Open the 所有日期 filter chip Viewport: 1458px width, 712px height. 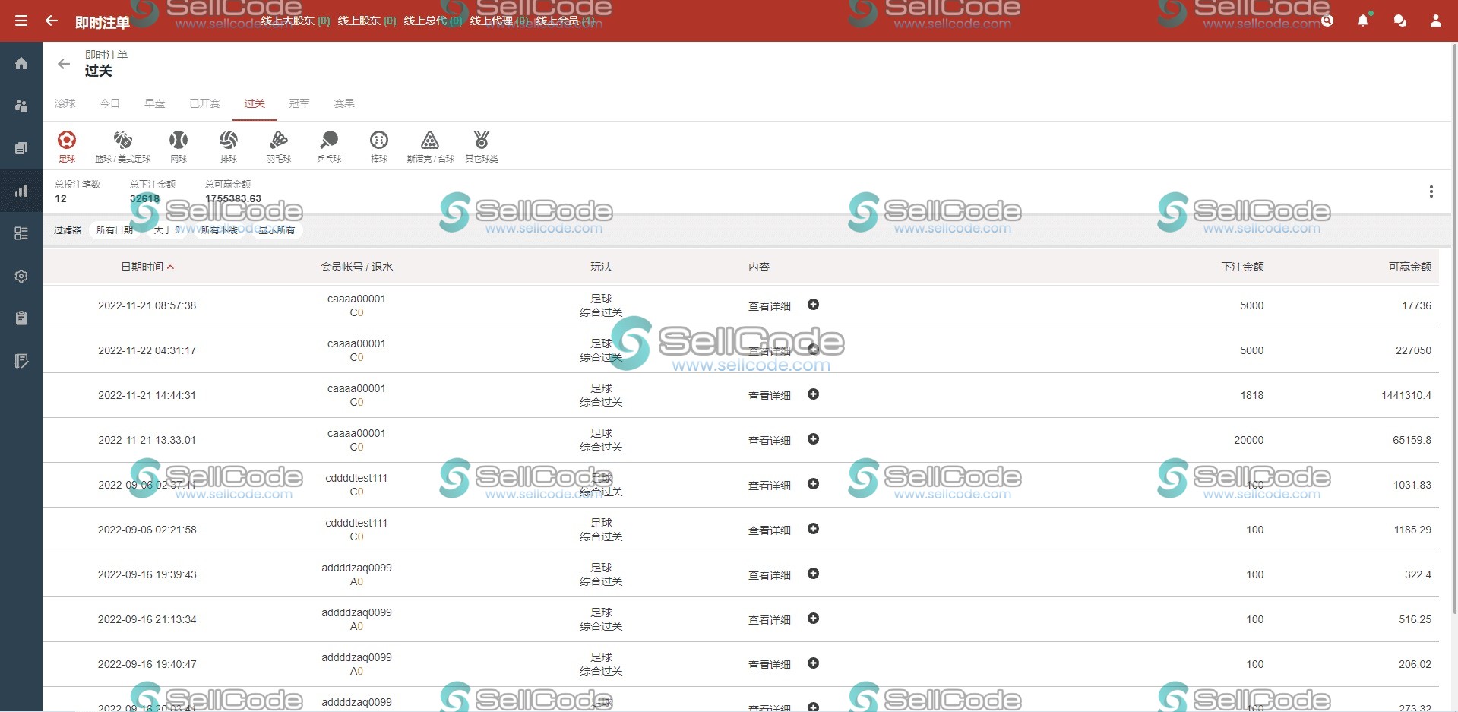(115, 229)
